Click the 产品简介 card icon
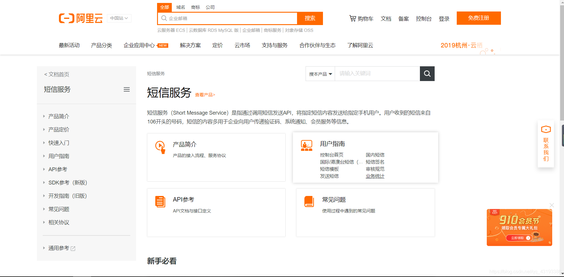Image resolution: width=564 pixels, height=277 pixels. pos(160,147)
